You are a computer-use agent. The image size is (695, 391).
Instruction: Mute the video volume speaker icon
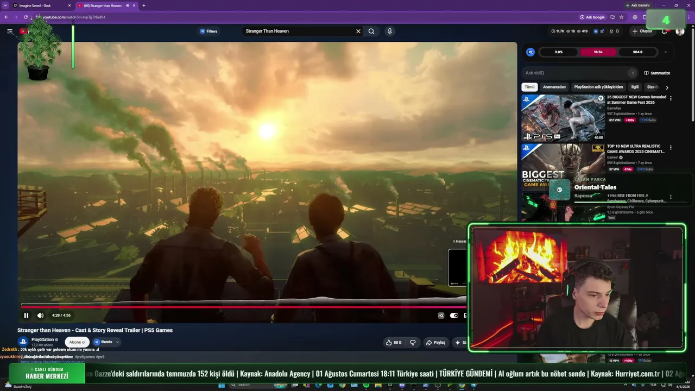(x=40, y=316)
